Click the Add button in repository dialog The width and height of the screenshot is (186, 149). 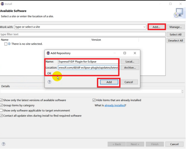tap(109, 82)
